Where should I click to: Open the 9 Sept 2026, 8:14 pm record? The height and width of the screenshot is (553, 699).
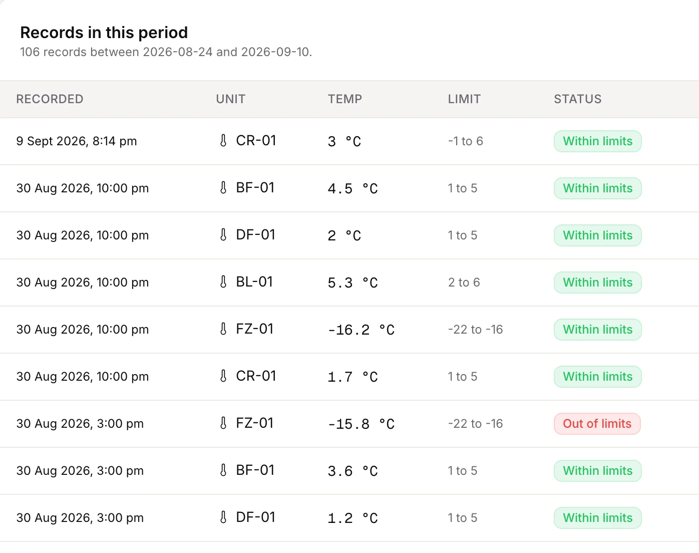click(350, 141)
